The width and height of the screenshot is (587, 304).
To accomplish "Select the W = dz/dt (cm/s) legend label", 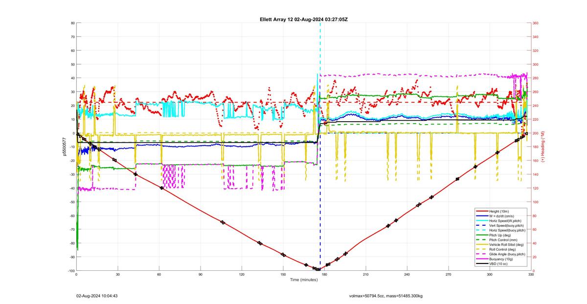I will click(x=501, y=216).
